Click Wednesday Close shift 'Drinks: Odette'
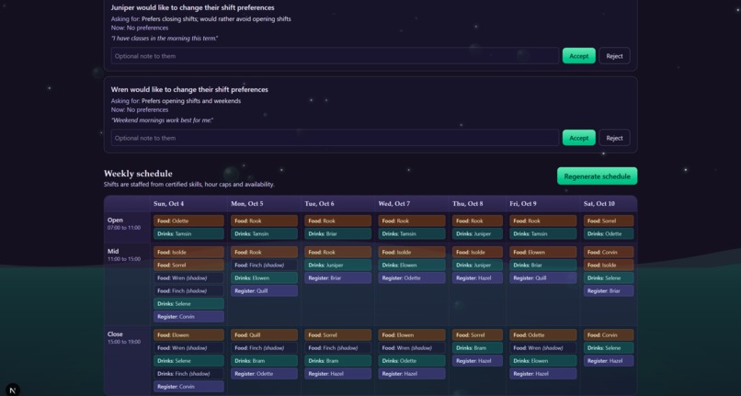Image resolution: width=741 pixels, height=396 pixels. tap(412, 360)
